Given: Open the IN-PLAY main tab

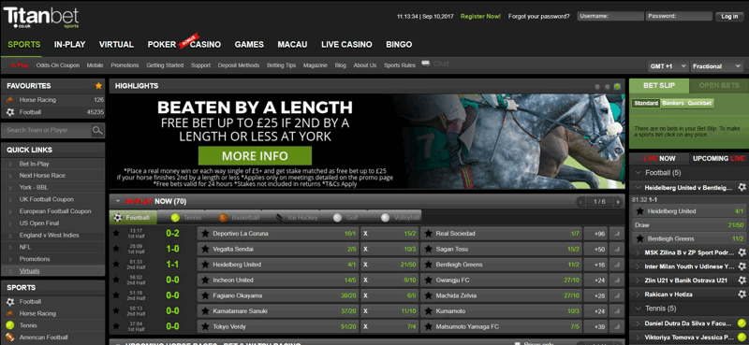Looking at the screenshot, I should 69,44.
